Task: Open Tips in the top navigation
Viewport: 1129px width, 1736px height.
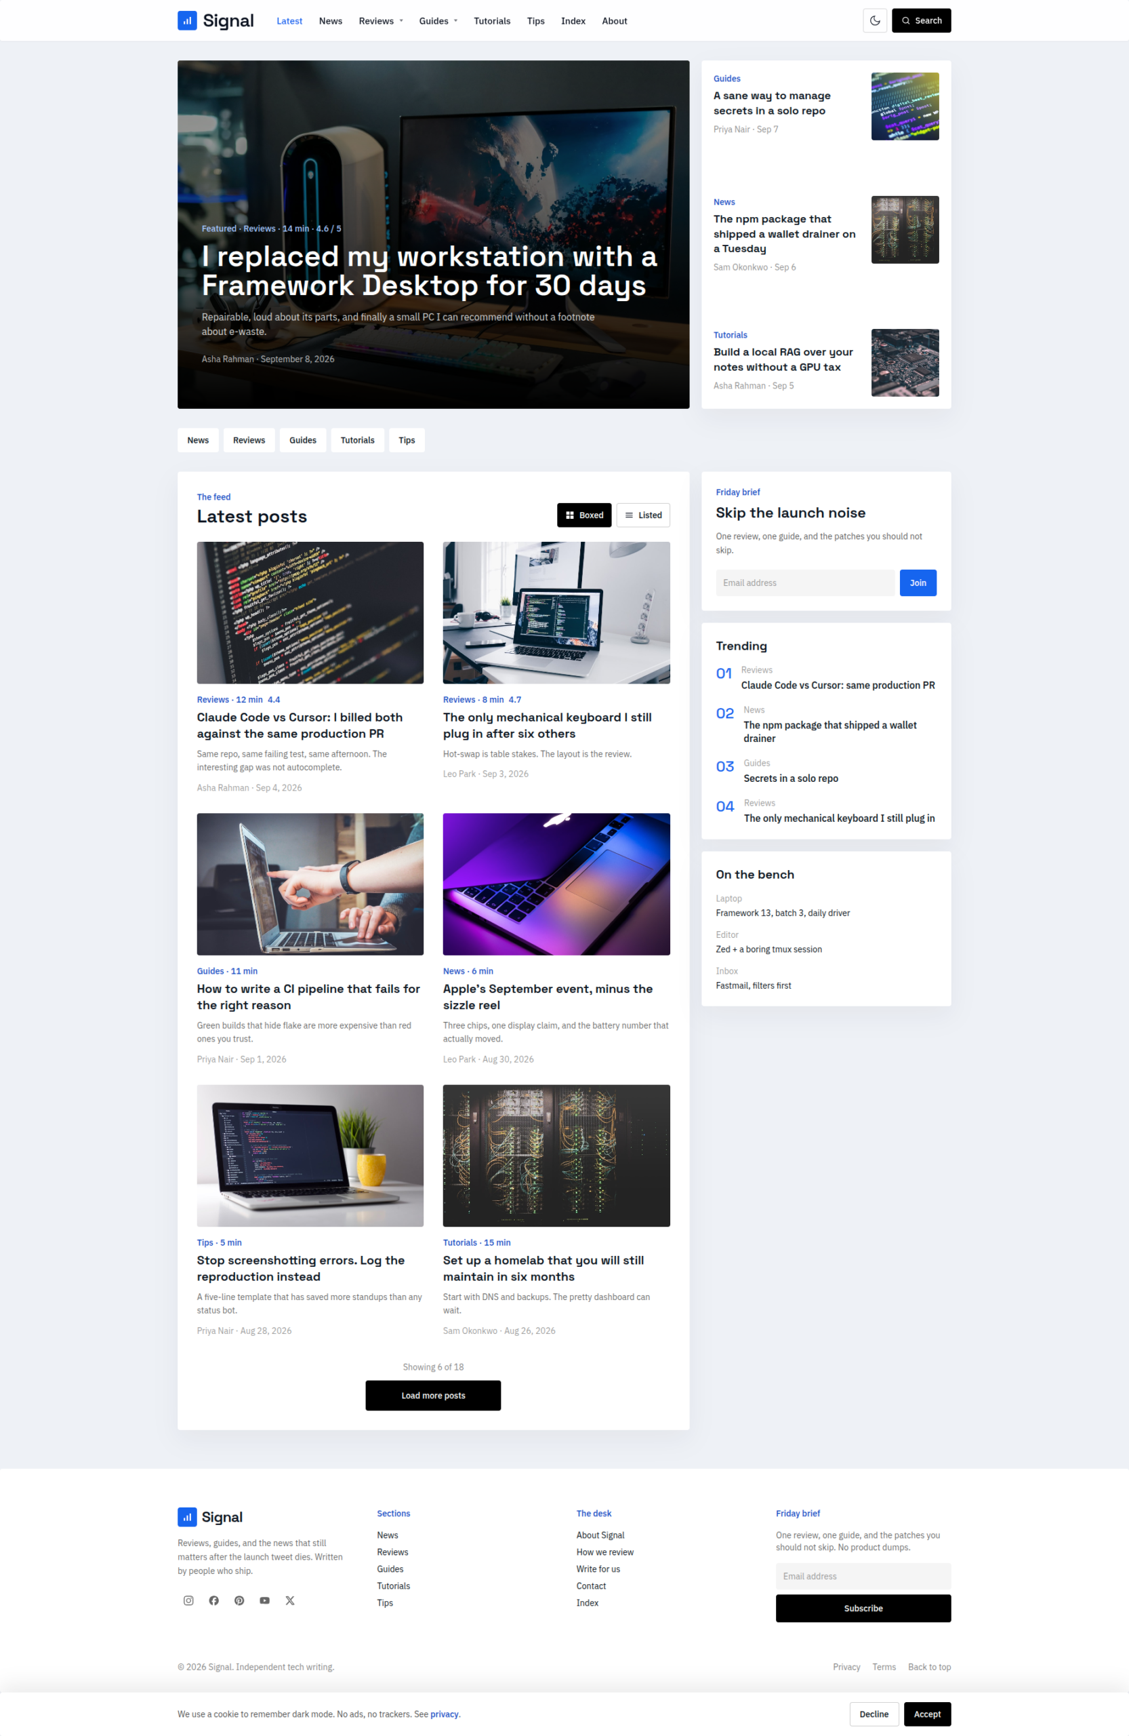Action: [x=536, y=21]
